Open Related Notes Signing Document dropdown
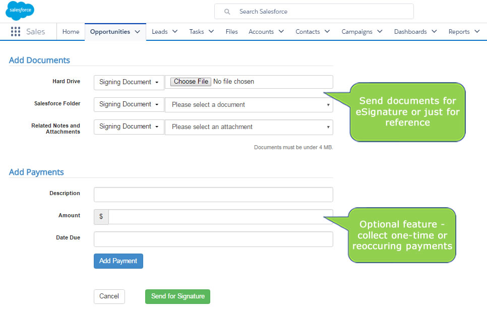The height and width of the screenshot is (309, 487). click(129, 127)
